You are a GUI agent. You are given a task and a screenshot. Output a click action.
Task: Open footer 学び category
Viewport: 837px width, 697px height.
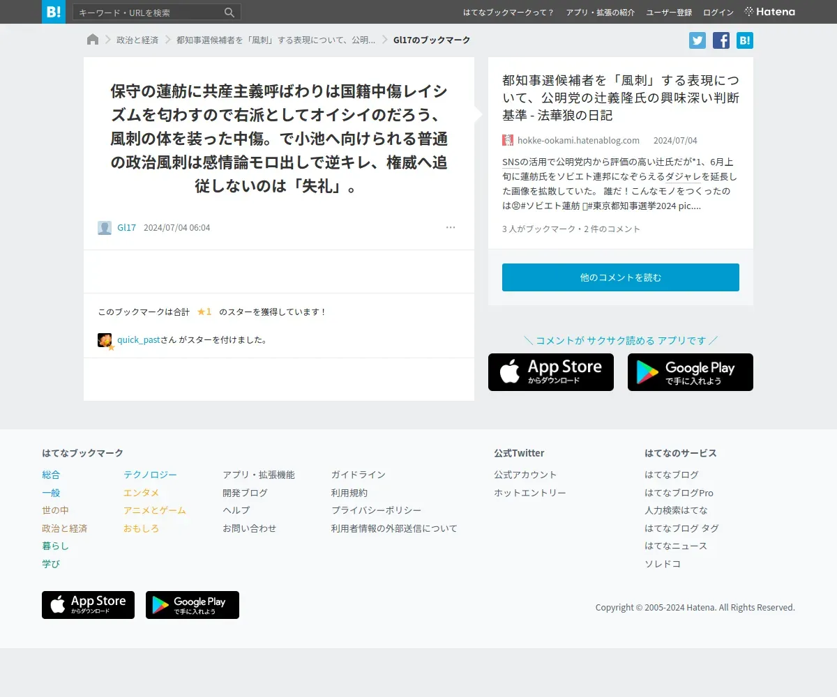point(51,564)
